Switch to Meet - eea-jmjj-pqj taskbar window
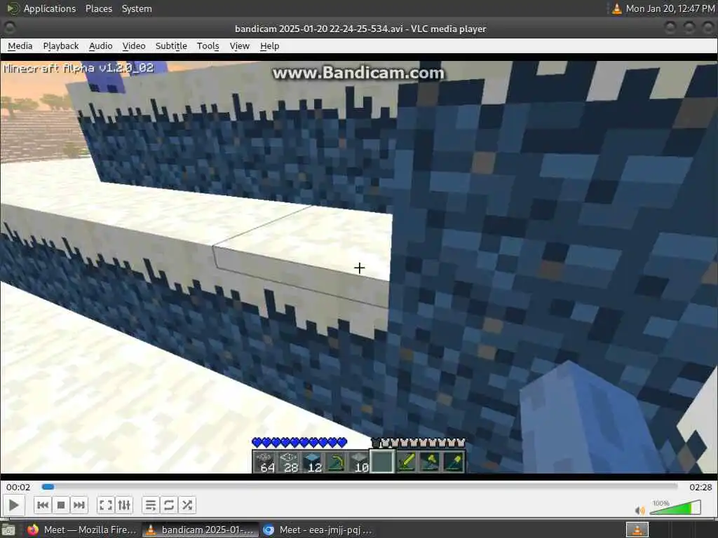The width and height of the screenshot is (718, 538). pyautogui.click(x=318, y=530)
